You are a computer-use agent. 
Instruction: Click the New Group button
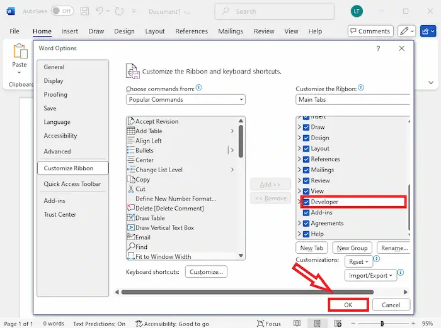tap(352, 248)
